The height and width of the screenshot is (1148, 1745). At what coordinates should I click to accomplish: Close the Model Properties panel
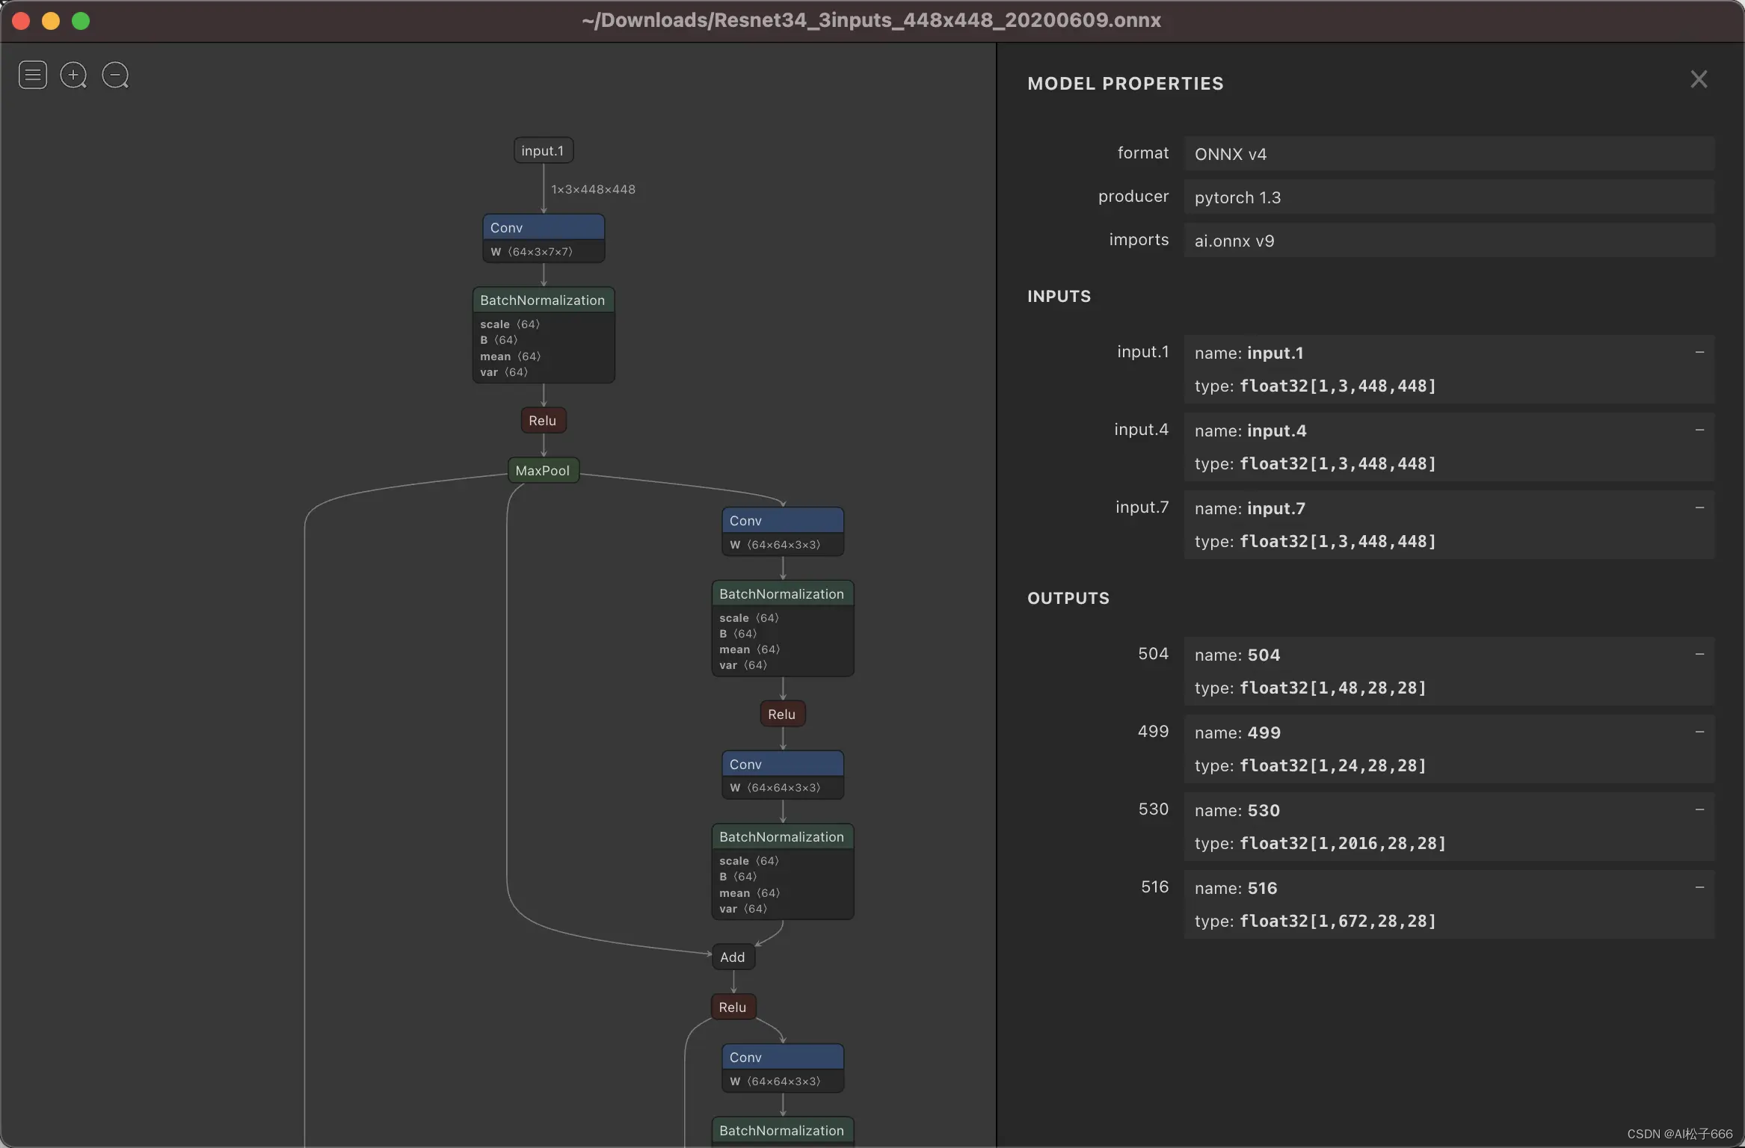pos(1699,79)
